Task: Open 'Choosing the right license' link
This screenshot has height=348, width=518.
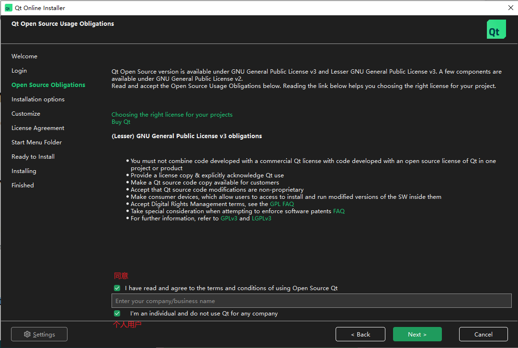Action: pos(172,115)
